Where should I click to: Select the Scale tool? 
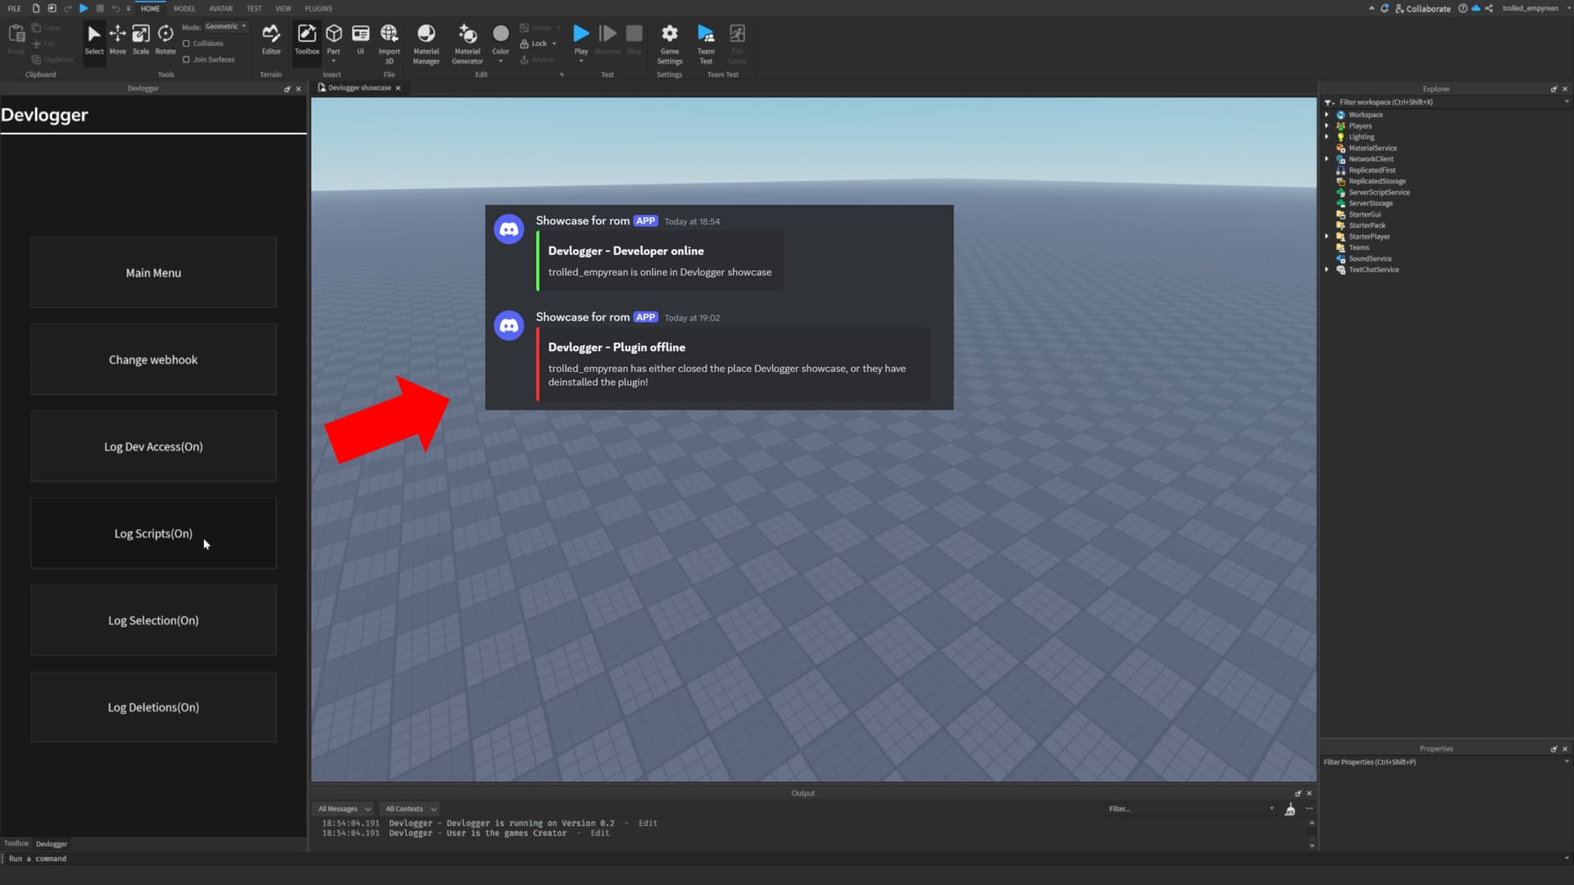(x=141, y=39)
